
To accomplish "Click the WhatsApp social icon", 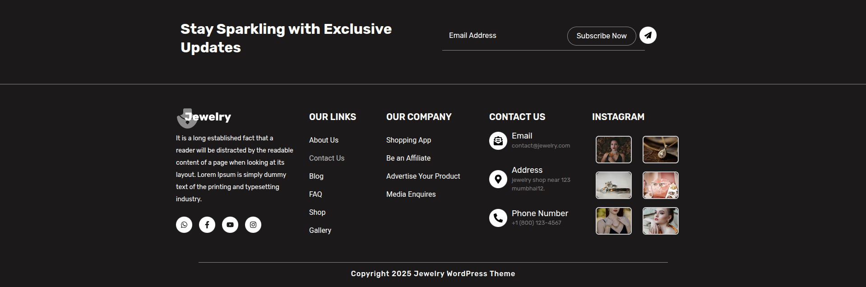I will pyautogui.click(x=184, y=225).
